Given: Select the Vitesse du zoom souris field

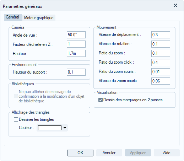Looking at the screenshot, I should coord(161,81).
